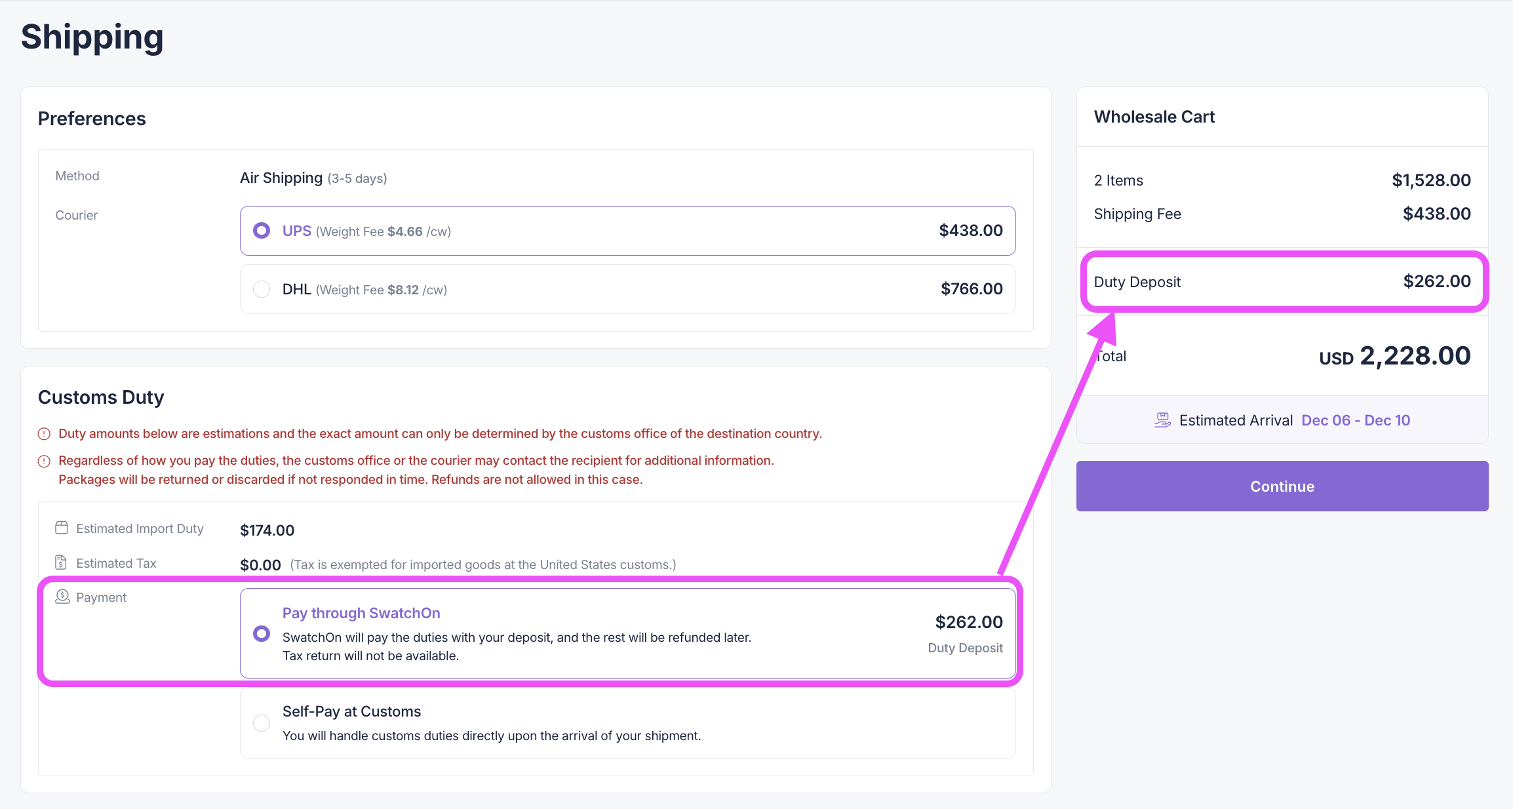The width and height of the screenshot is (1513, 809).
Task: Click the DHL price $766.00
Action: point(972,288)
